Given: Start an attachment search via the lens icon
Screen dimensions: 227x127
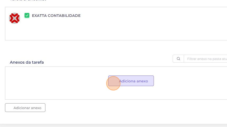Looking at the screenshot, I should coord(178,59).
